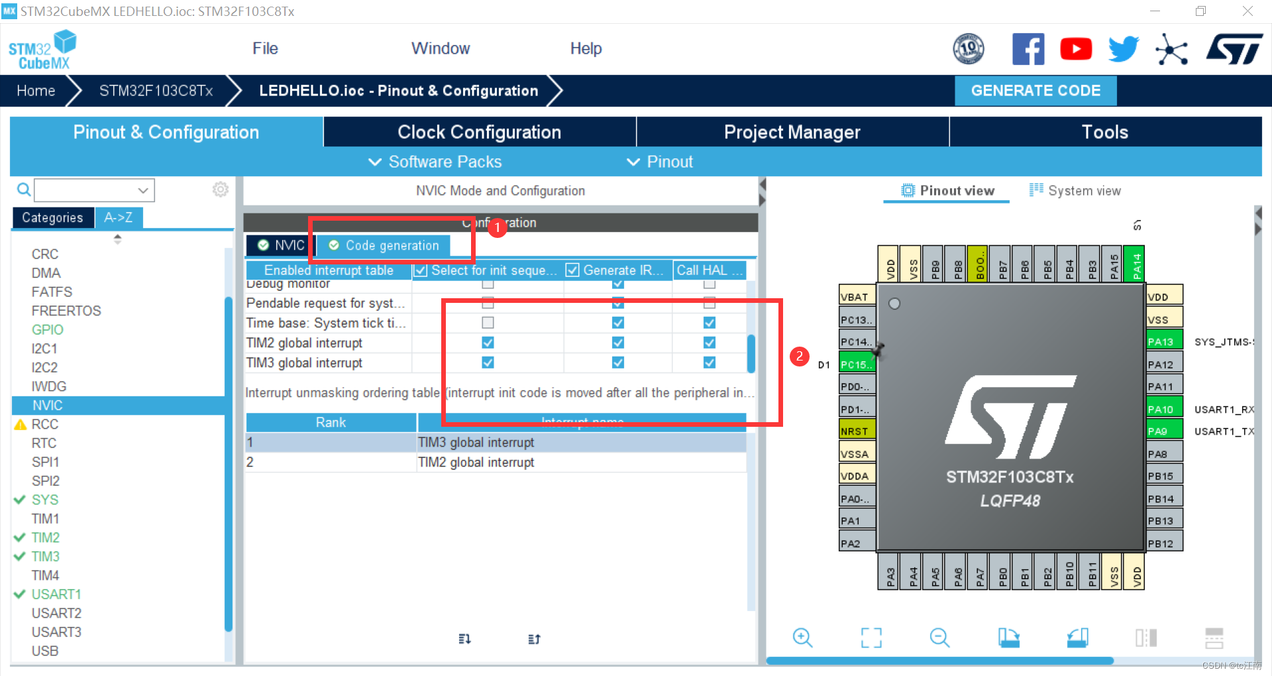Image resolution: width=1272 pixels, height=676 pixels.
Task: Click the GENERATE CODE button
Action: 1035,91
